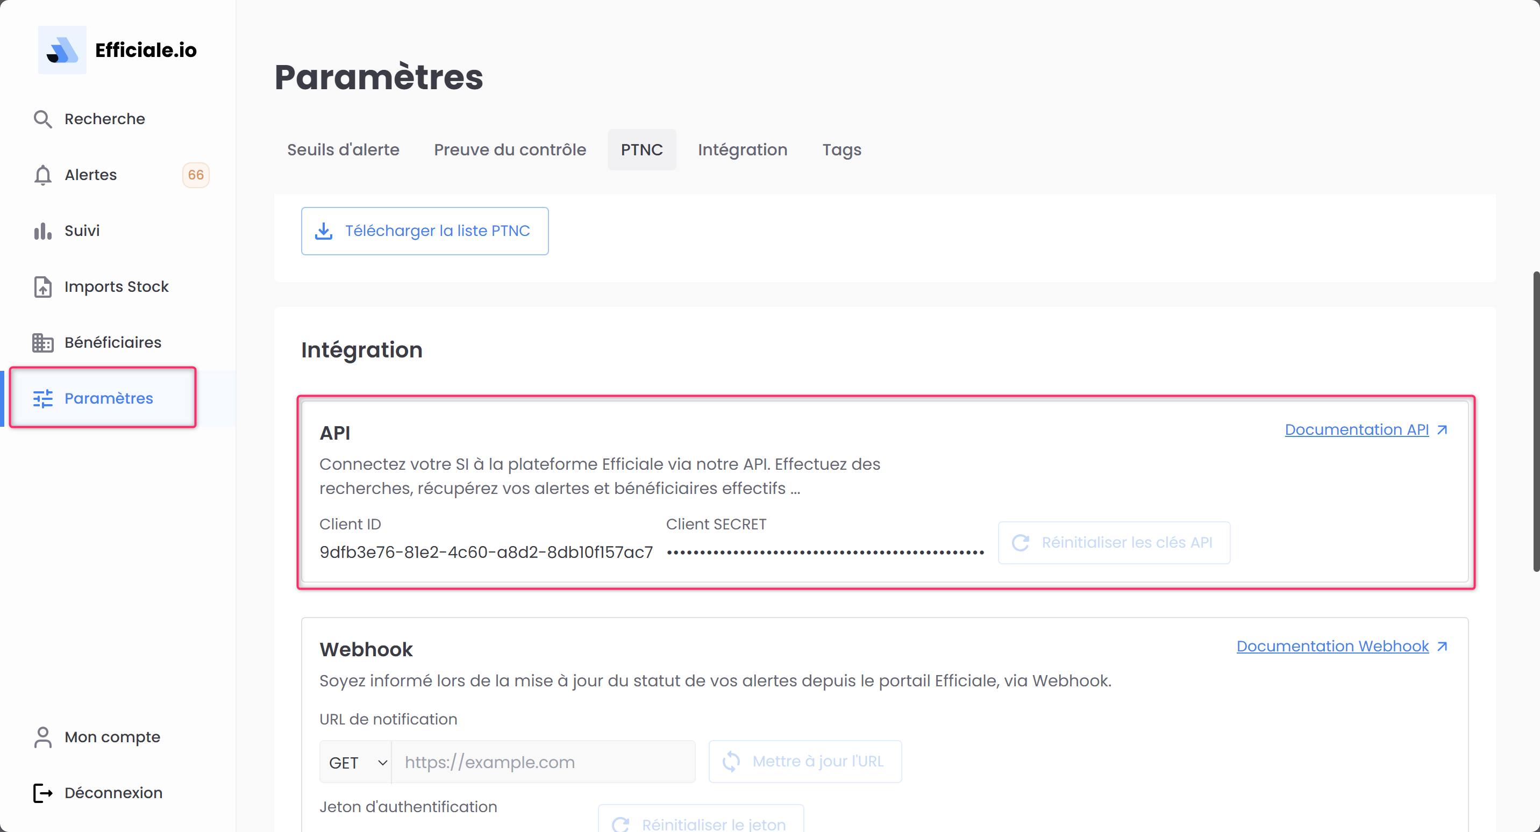Click the Paramètres sliders icon

click(x=42, y=399)
